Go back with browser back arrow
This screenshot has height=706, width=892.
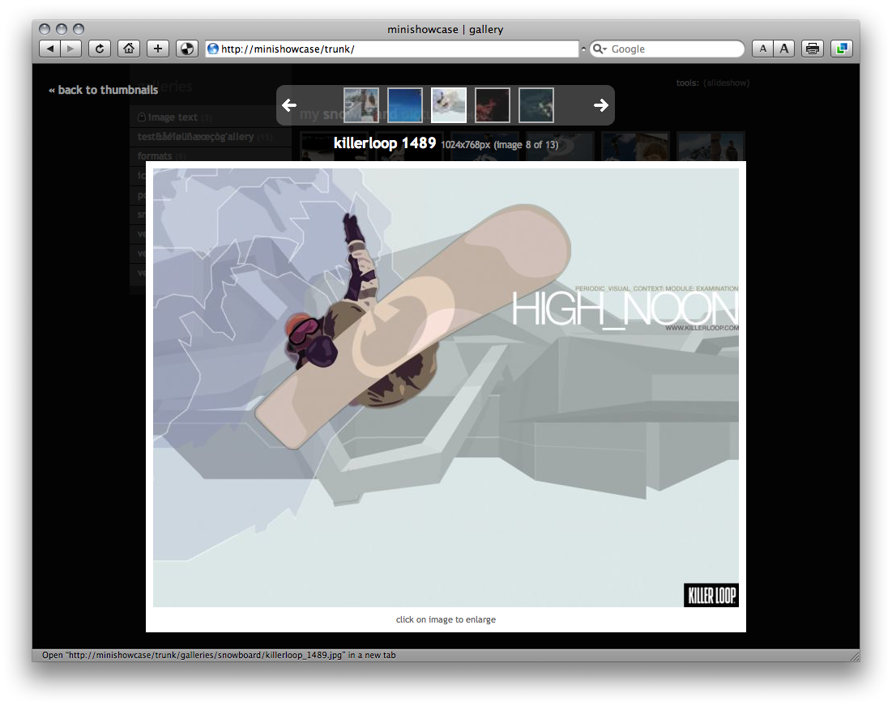[x=50, y=49]
